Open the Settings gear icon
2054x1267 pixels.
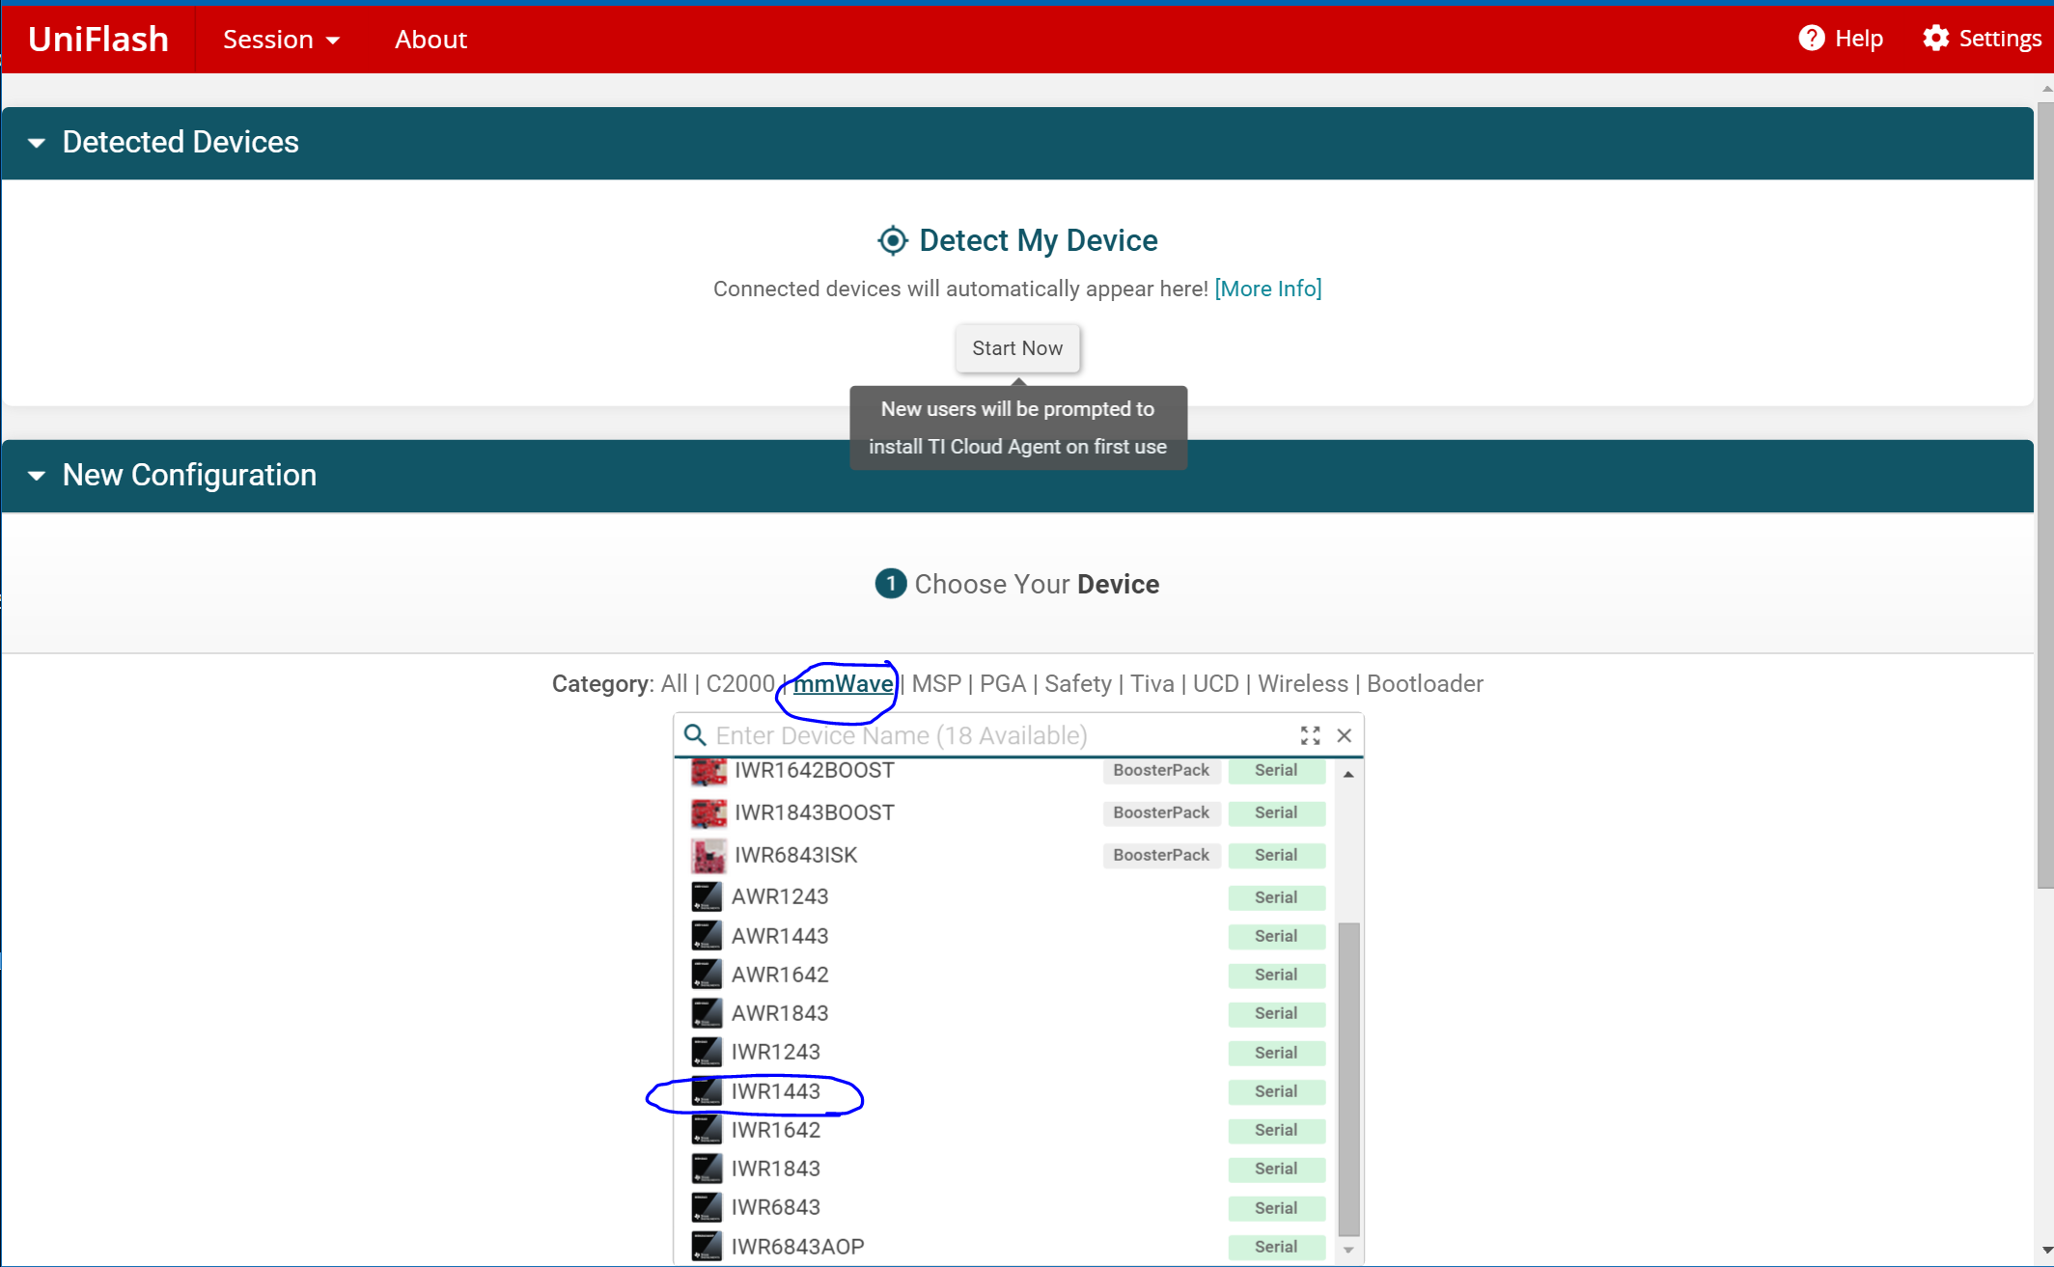pyautogui.click(x=1935, y=39)
